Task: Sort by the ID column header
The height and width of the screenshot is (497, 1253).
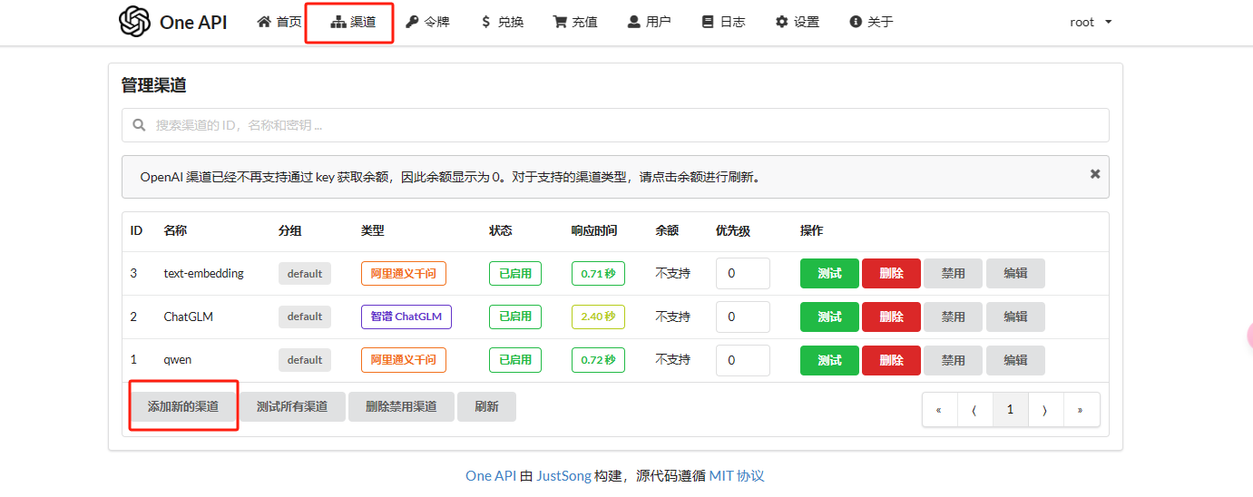Action: (136, 230)
